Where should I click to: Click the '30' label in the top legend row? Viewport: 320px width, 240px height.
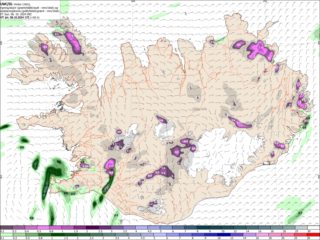309,231
